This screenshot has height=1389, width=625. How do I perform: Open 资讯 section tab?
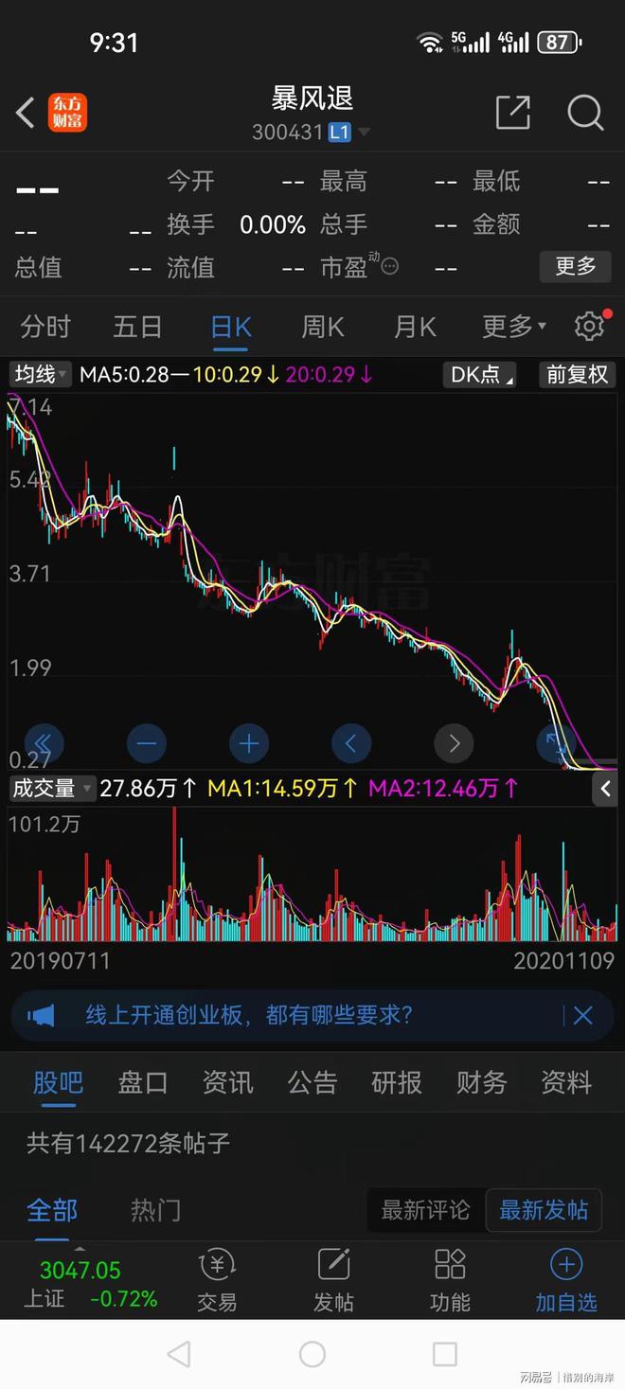point(228,1082)
